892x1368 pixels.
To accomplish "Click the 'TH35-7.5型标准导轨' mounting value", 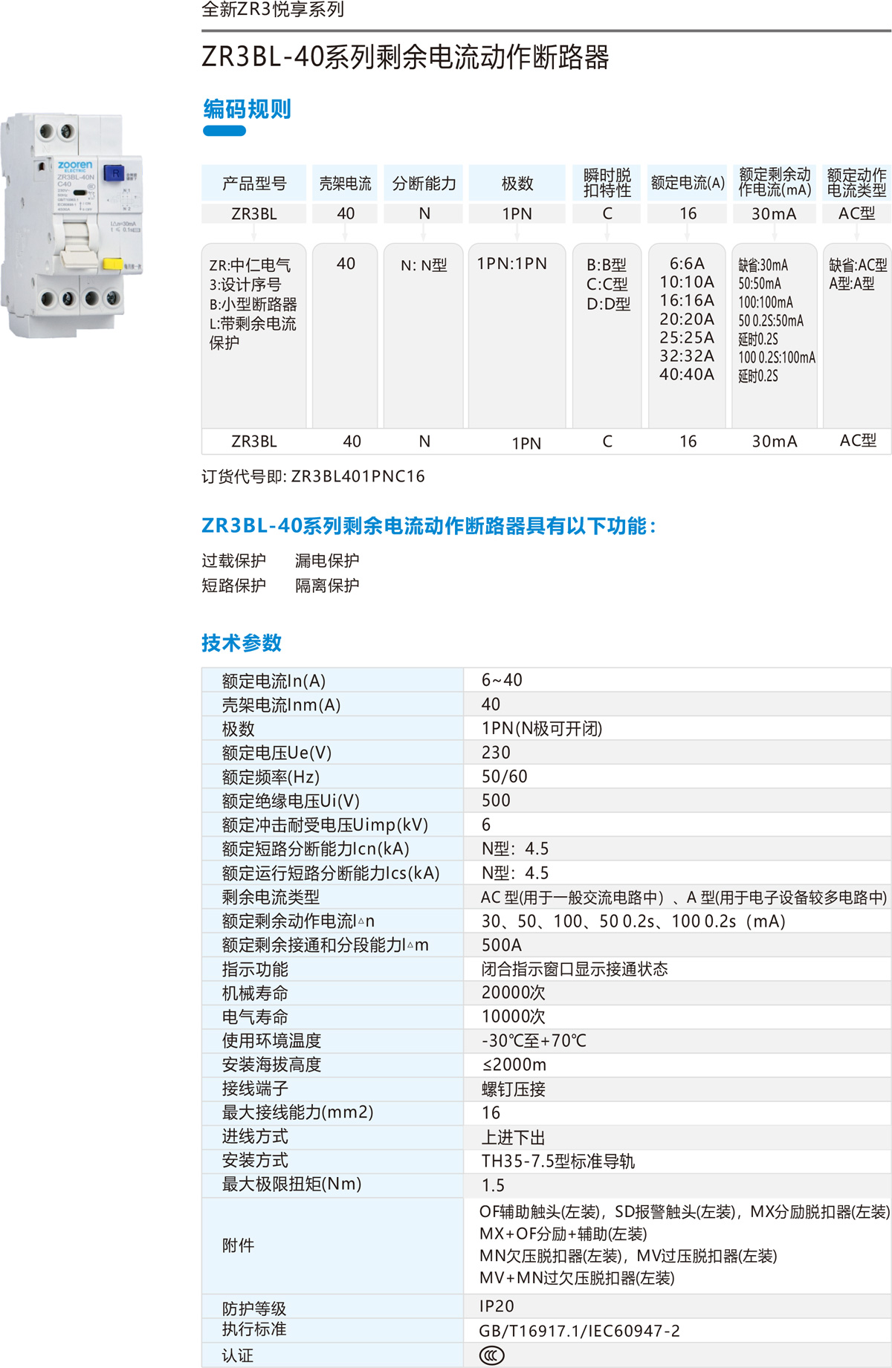I will 558,1161.
